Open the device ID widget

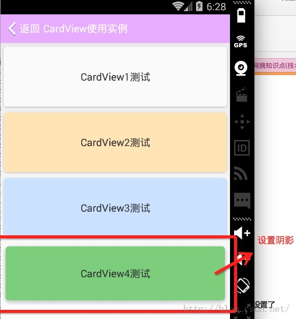[x=242, y=148]
